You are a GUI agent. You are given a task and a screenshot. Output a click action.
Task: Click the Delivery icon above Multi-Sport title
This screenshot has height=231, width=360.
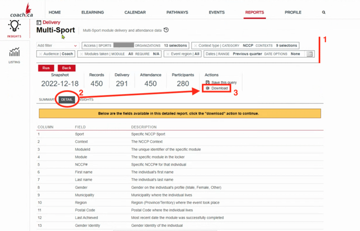pos(39,22)
